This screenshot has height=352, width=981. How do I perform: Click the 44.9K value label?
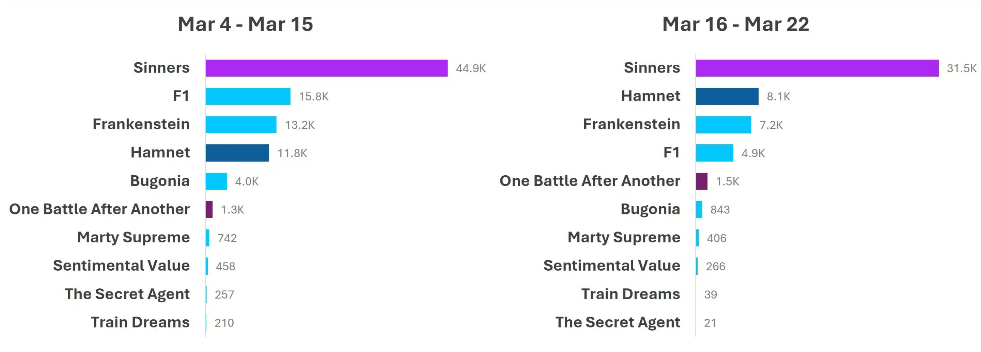click(x=471, y=68)
